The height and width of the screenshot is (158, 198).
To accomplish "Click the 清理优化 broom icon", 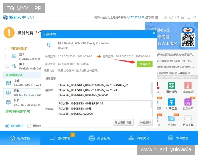I will point(131,138).
